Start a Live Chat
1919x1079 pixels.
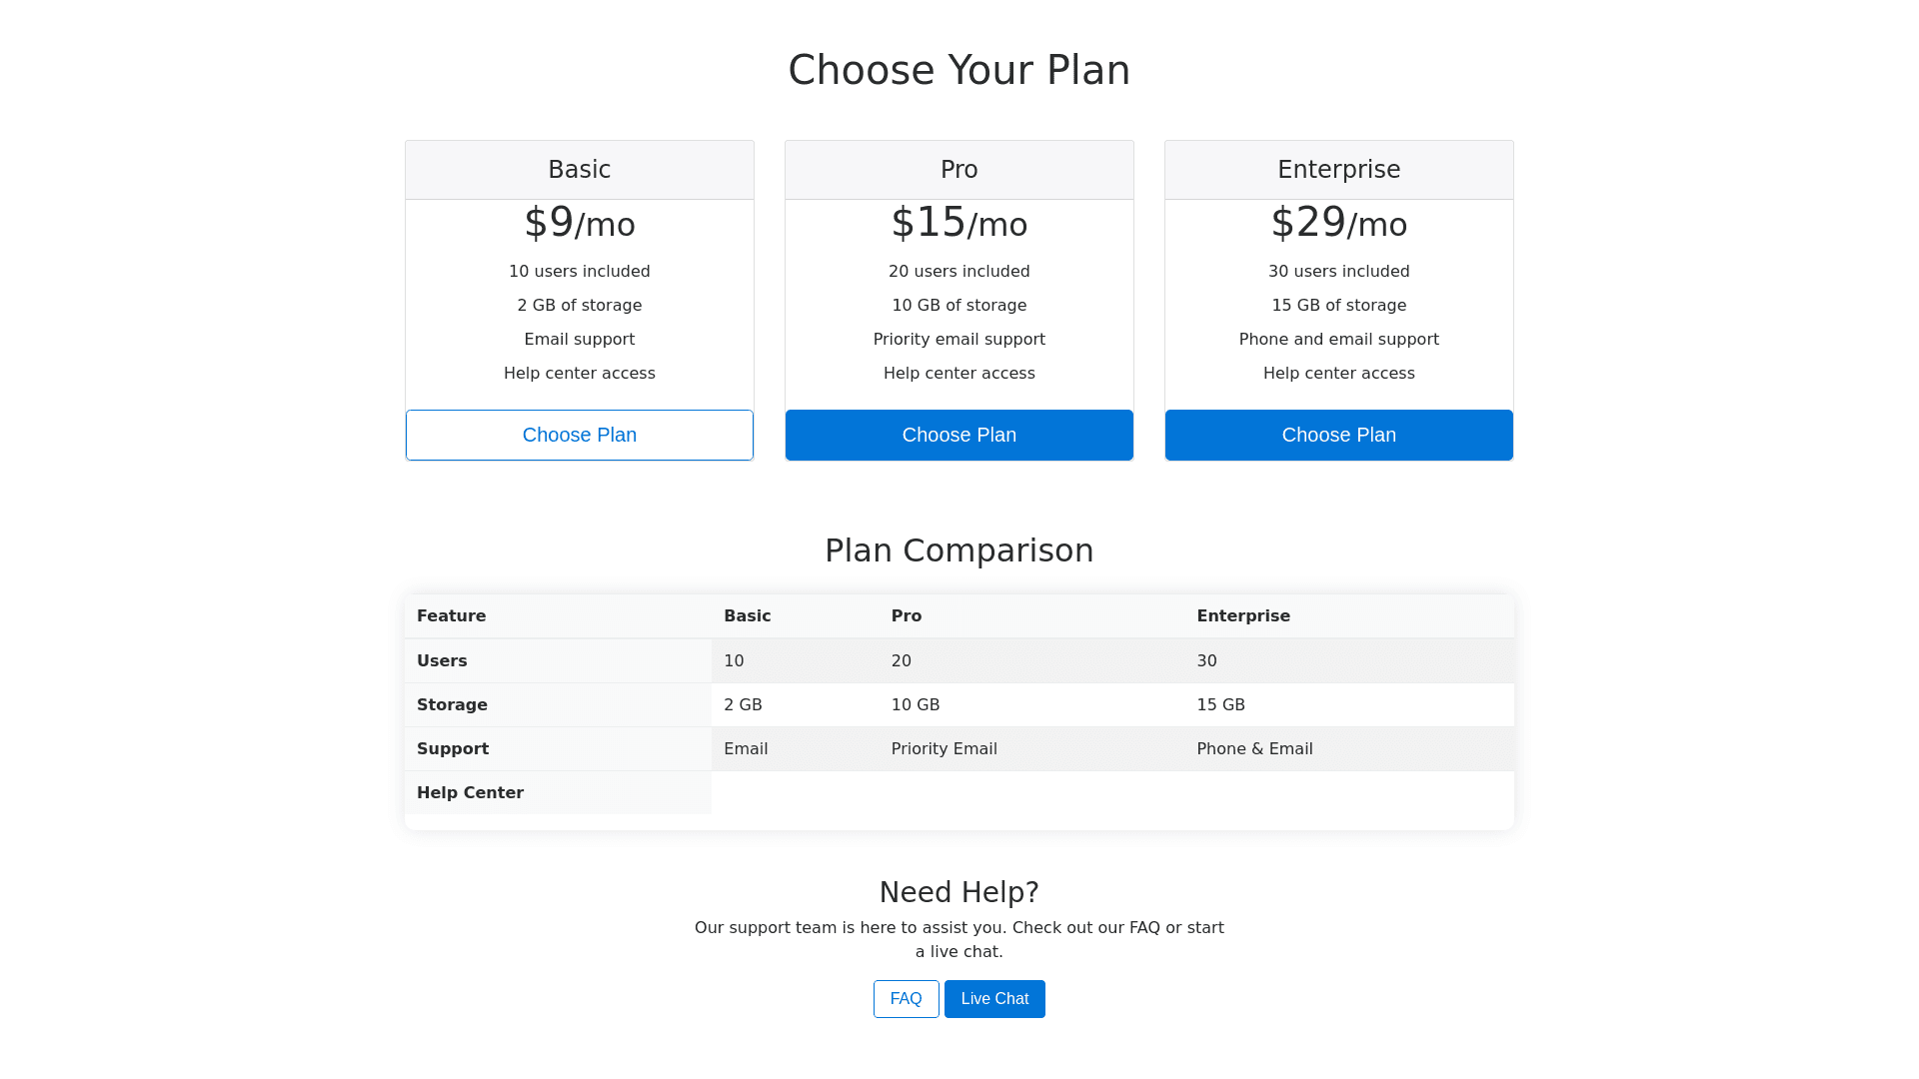coord(994,999)
